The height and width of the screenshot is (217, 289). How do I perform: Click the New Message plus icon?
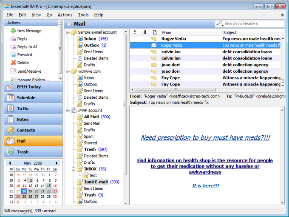[13, 31]
